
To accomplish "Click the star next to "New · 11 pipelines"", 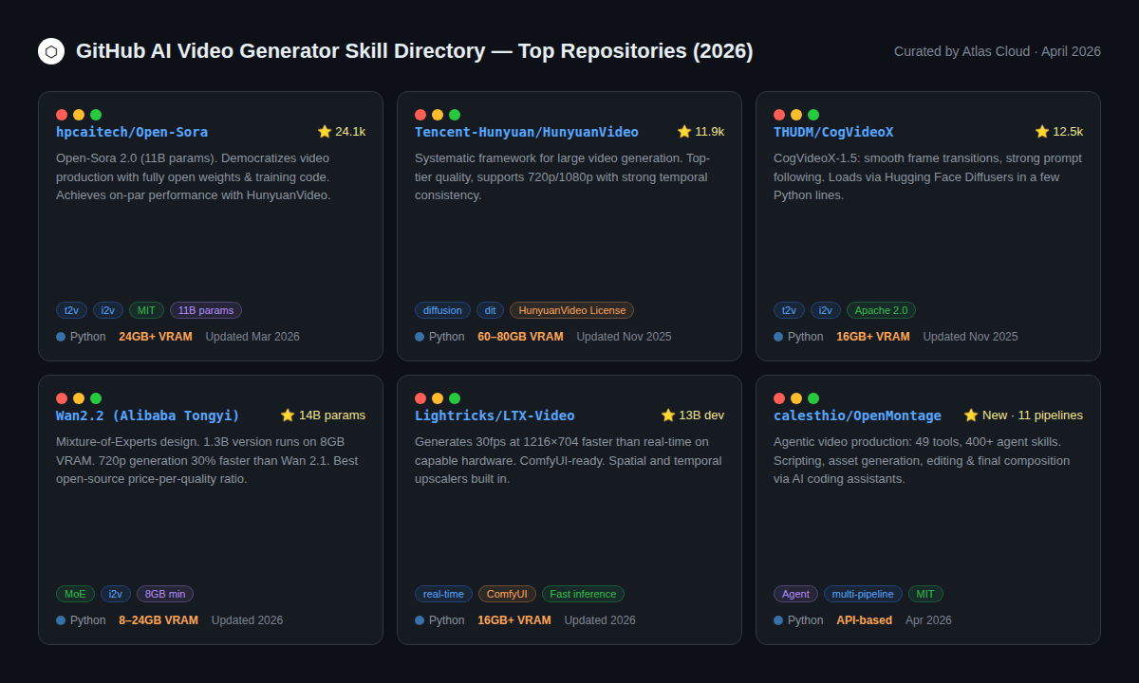I will pyautogui.click(x=971, y=415).
